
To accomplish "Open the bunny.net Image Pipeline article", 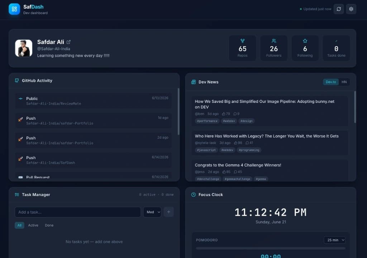I will click(x=264, y=104).
